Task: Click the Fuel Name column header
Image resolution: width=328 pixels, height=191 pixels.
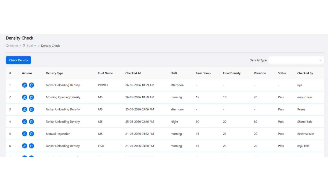Action: point(106,73)
